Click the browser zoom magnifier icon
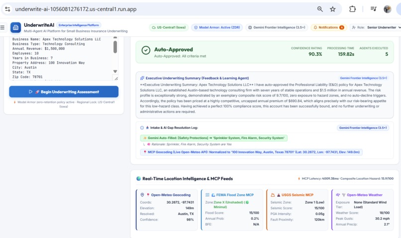This screenshot has width=401, height=238. coord(320,9)
